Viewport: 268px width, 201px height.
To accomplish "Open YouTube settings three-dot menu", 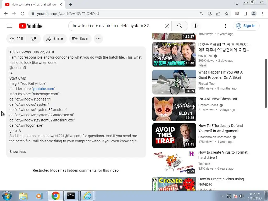I will [225, 26].
